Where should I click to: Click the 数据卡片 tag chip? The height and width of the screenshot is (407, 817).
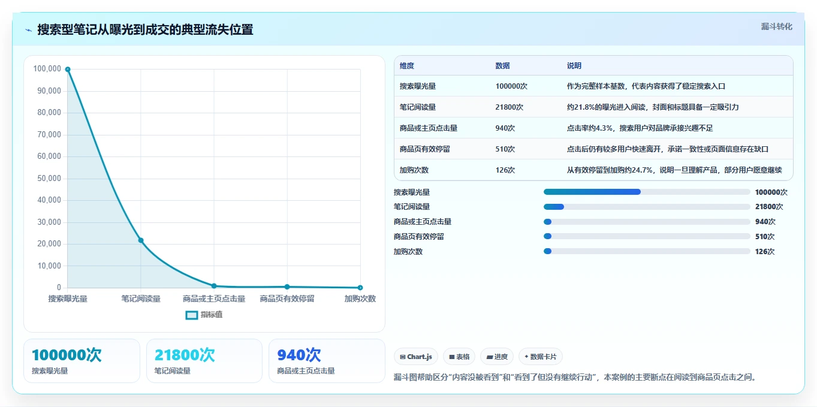click(541, 357)
